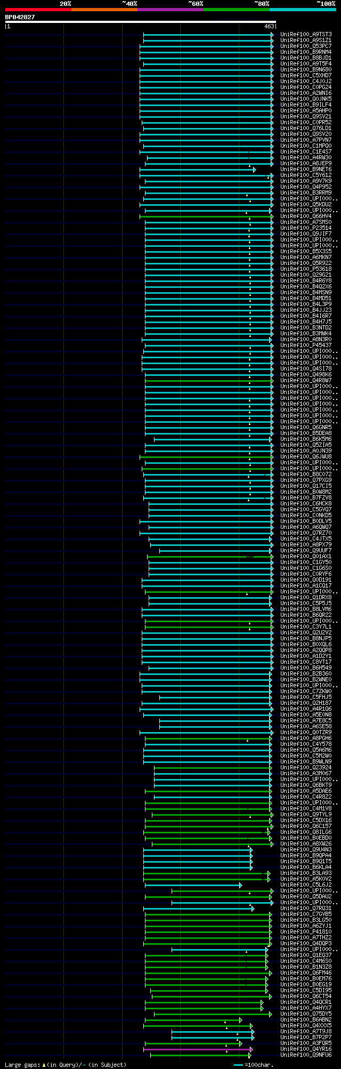Open hit UniRef100_C5Y612
341x1069 pixels.
click(306, 175)
